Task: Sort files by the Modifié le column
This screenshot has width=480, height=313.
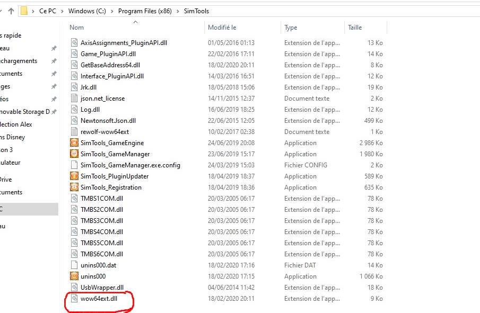Action: point(222,28)
